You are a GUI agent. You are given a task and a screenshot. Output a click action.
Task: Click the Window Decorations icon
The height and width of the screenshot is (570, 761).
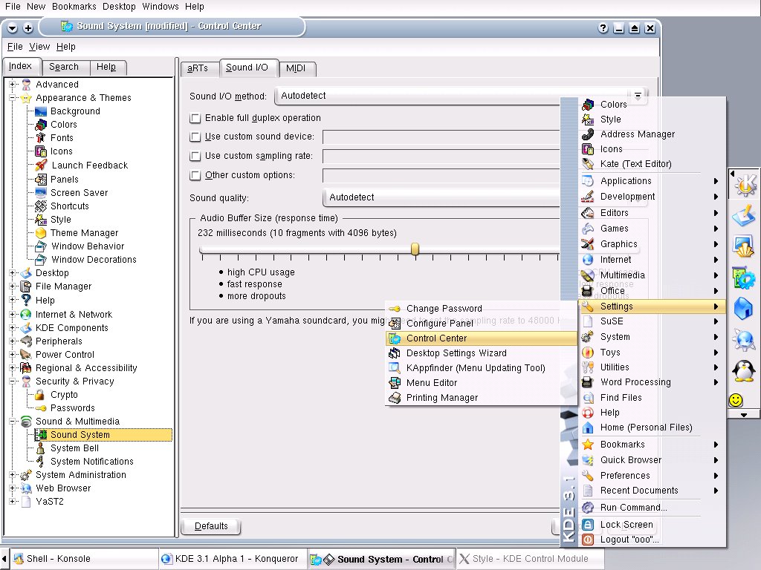click(x=41, y=260)
